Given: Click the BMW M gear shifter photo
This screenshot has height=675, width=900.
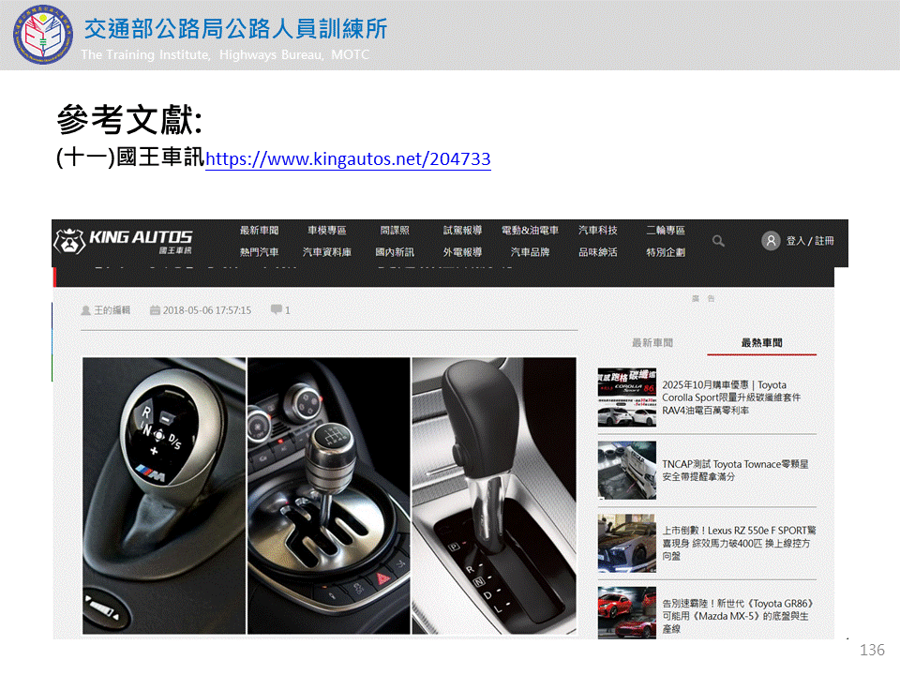Looking at the screenshot, I should (x=164, y=495).
